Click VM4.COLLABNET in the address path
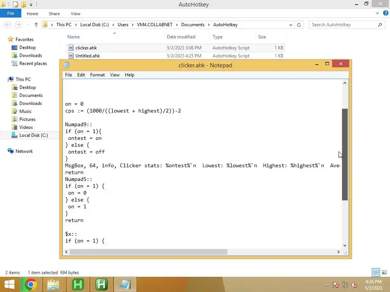The width and height of the screenshot is (390, 292). 155,25
